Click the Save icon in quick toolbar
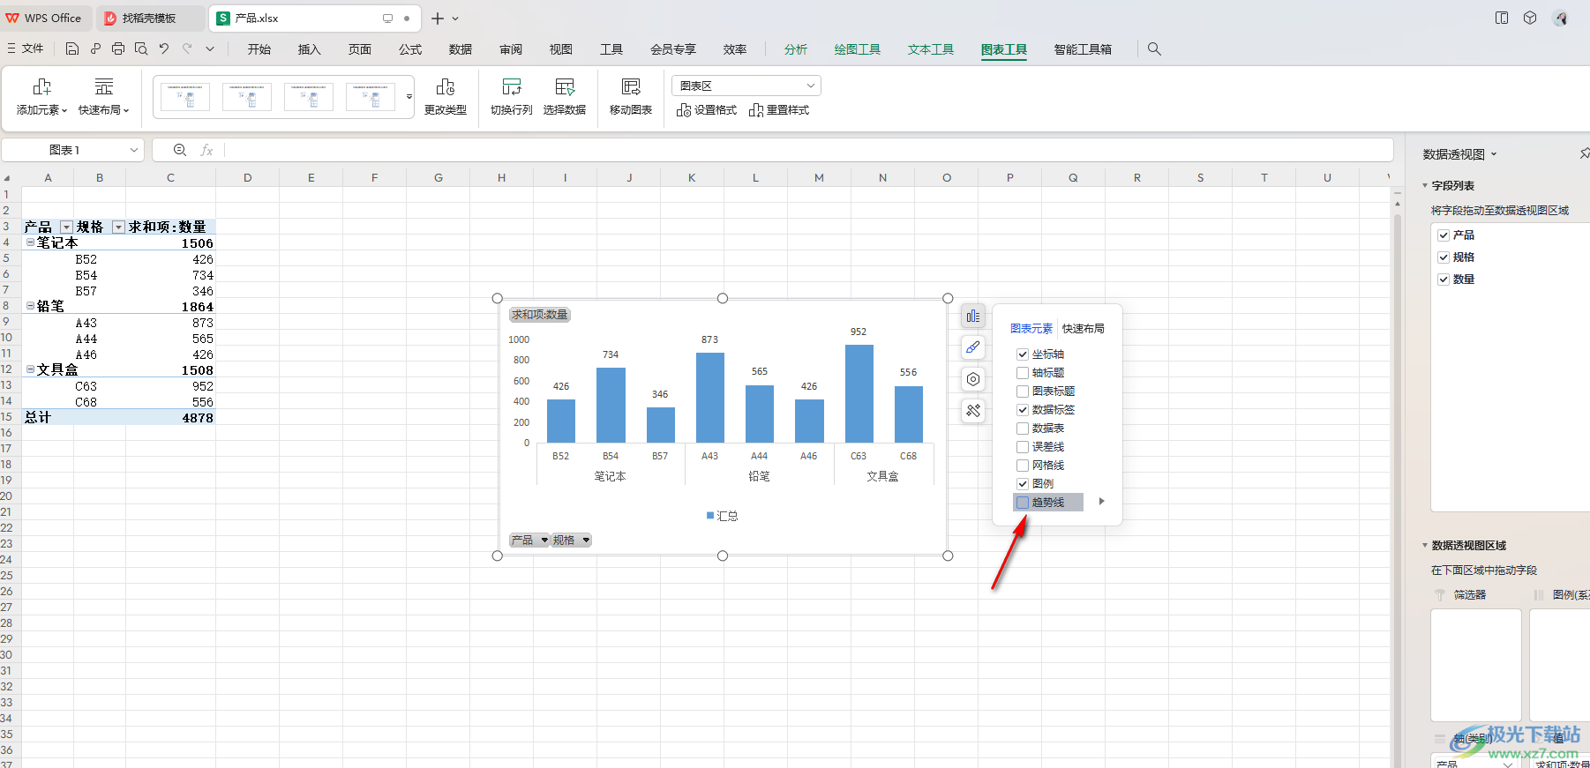 (x=72, y=48)
